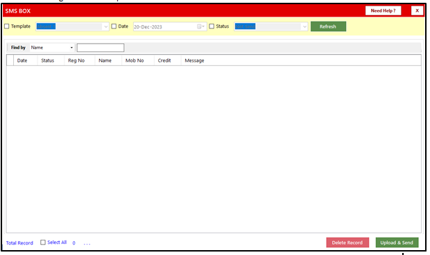This screenshot has width=430, height=255.
Task: Open the Need Help? button
Action: (383, 10)
